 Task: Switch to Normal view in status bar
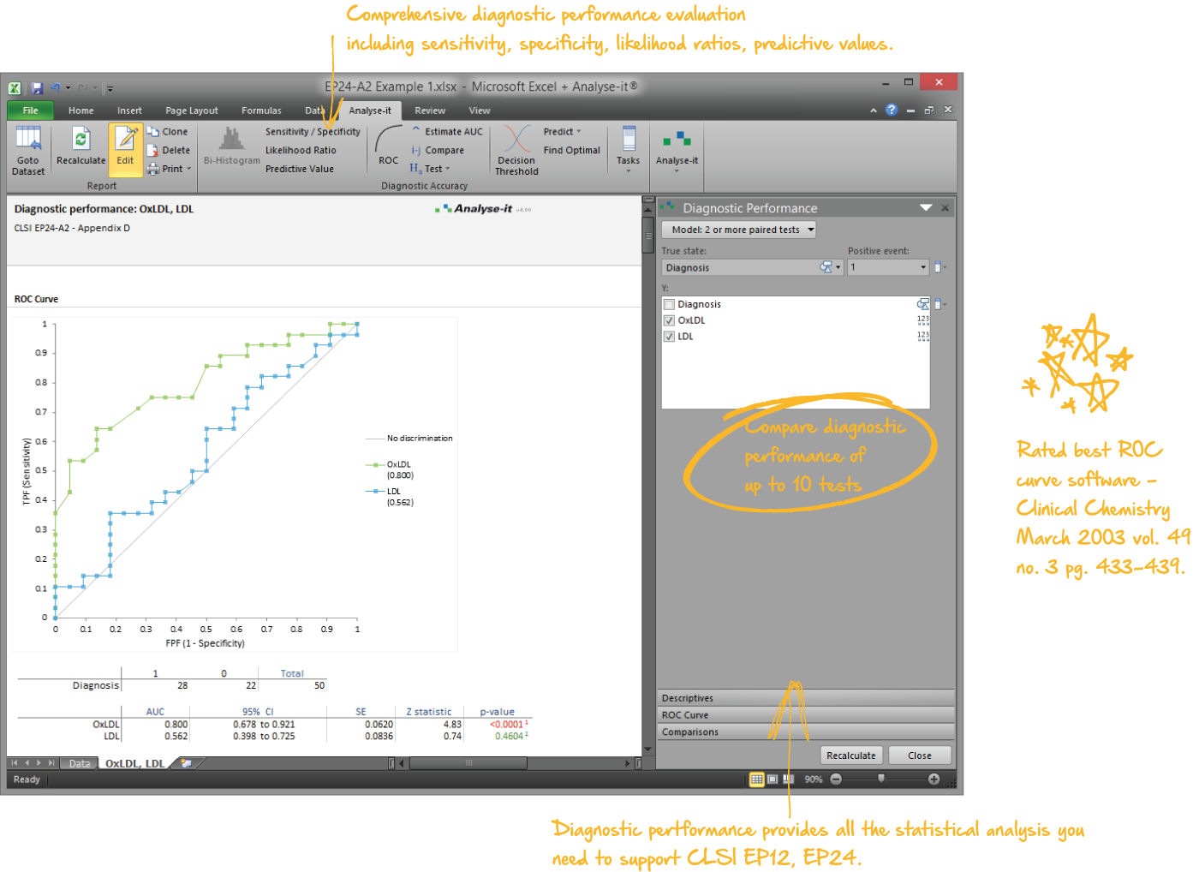pos(756,779)
